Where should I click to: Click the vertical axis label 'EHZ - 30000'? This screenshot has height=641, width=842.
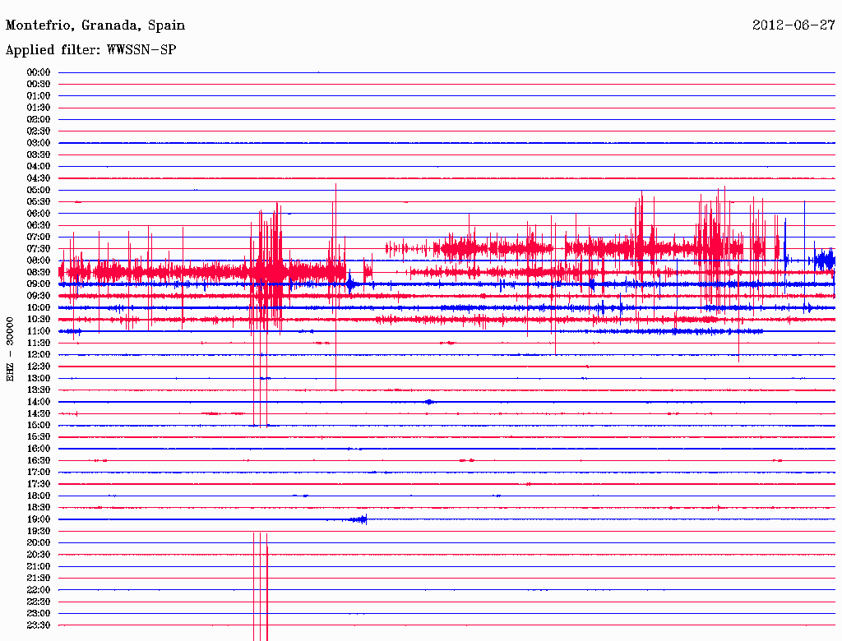(10, 349)
